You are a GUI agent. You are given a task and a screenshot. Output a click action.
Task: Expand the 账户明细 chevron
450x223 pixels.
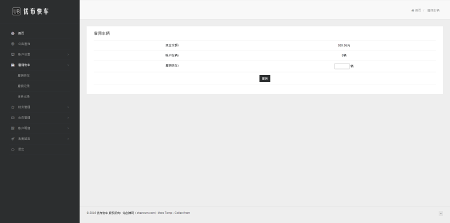pos(68,128)
